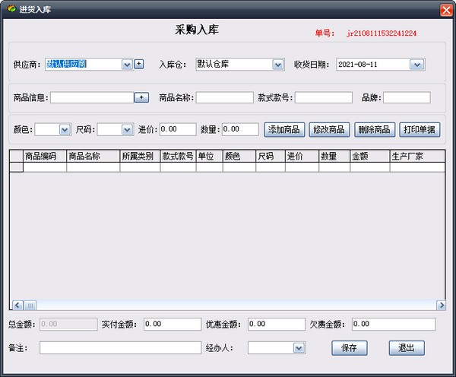The width and height of the screenshot is (456, 377).
Task: Open the 供应商 supplier dropdown
Action: click(127, 65)
